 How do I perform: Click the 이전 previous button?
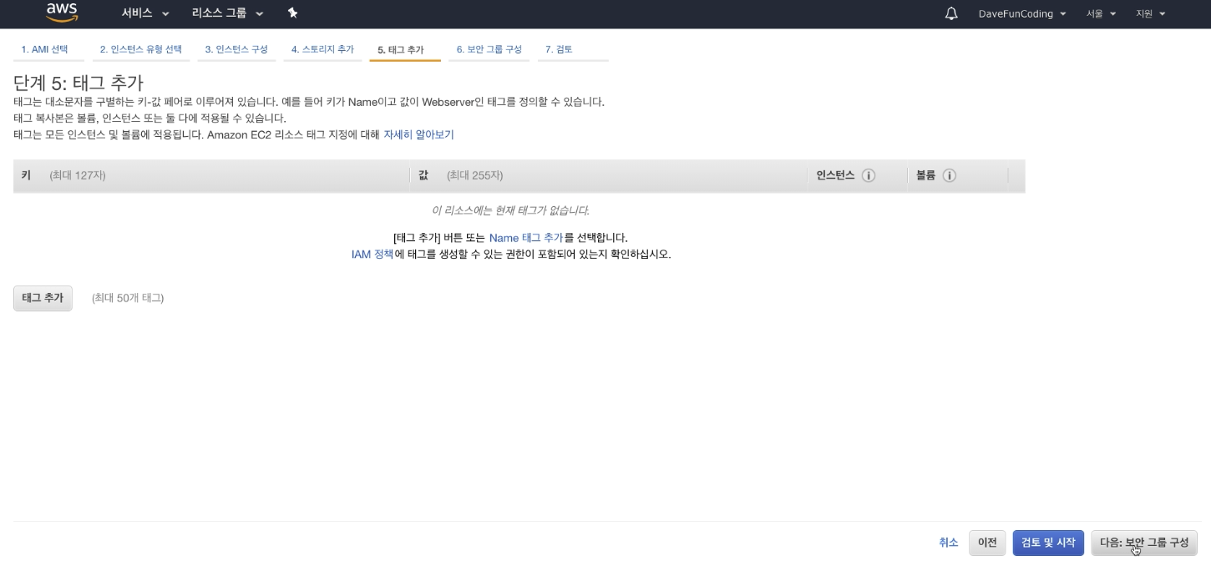tap(987, 543)
